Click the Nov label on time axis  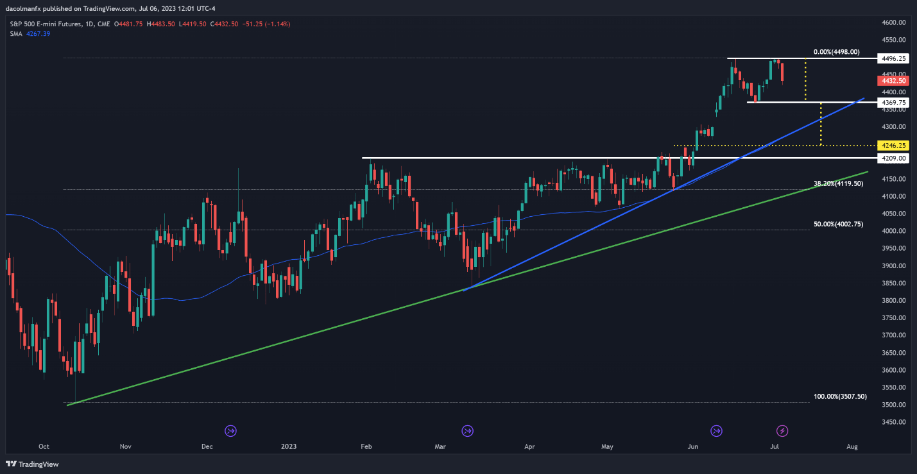pyautogui.click(x=125, y=446)
